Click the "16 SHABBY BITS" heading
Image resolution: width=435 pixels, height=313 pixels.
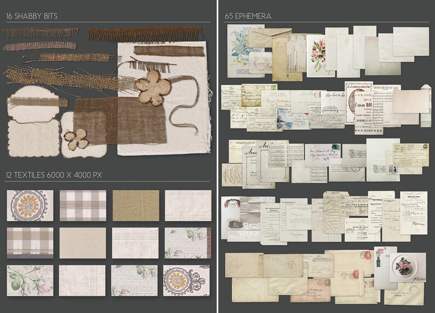[x=32, y=16]
